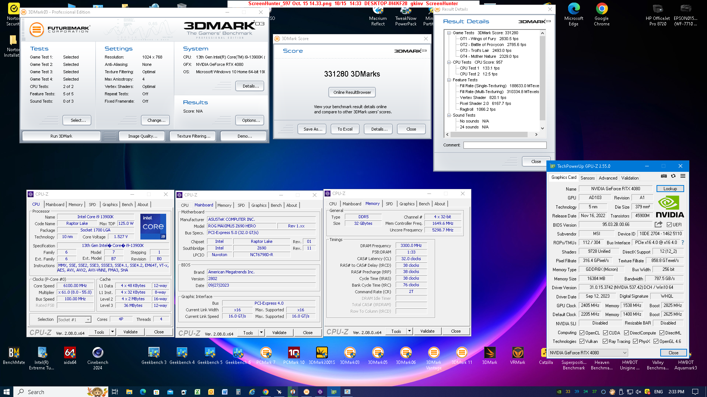
Task: Open the GPU-Z hamburger menu
Action: (x=683, y=176)
